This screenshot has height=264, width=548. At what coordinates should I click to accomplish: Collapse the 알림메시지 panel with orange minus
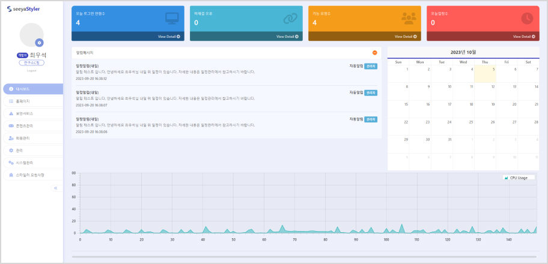point(375,53)
